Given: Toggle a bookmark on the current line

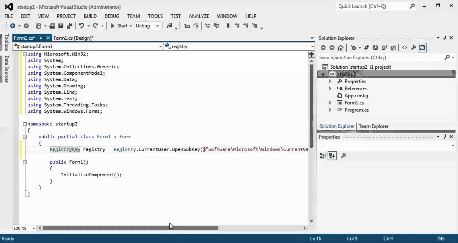Looking at the screenshot, I should 228,26.
